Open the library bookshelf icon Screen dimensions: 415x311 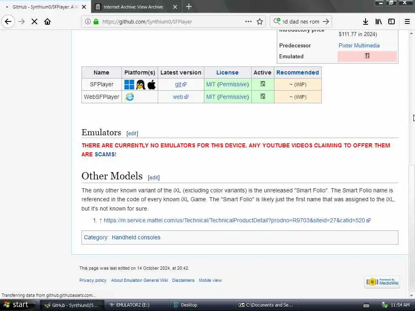point(379,21)
